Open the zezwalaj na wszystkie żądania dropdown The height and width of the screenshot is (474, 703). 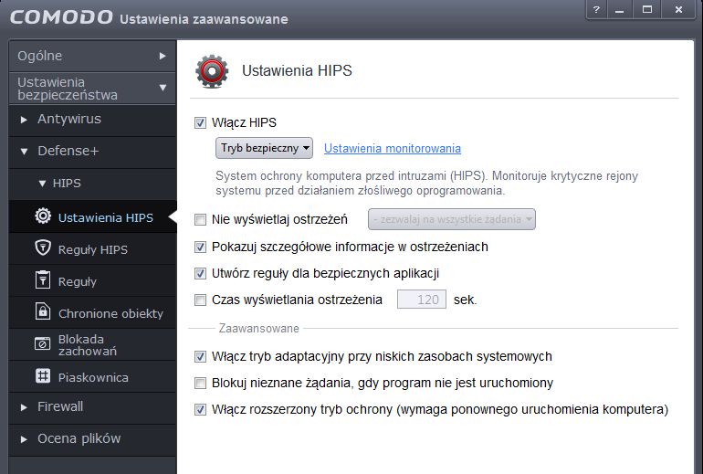pos(452,219)
